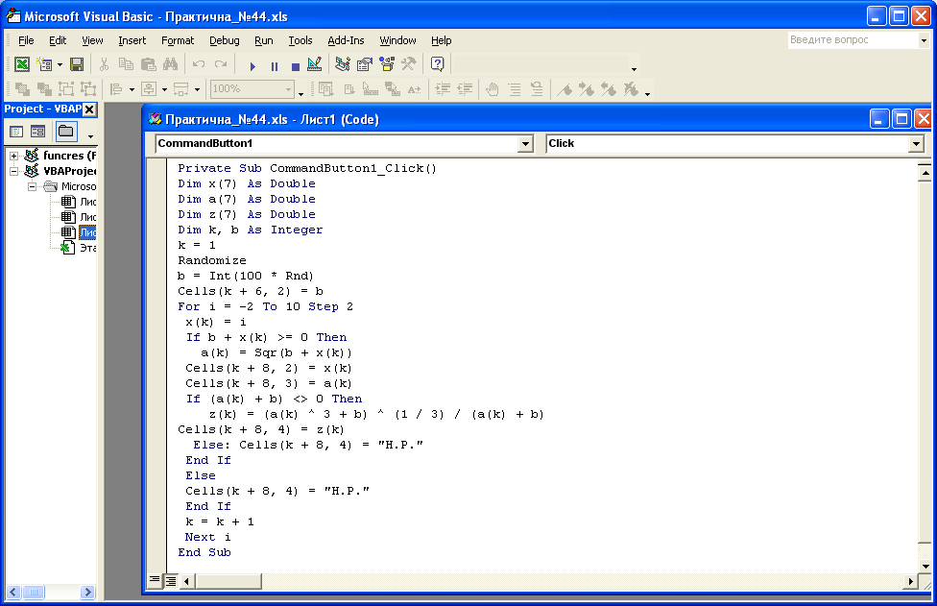Open the Format menu
This screenshot has height=606, width=937.
point(178,40)
